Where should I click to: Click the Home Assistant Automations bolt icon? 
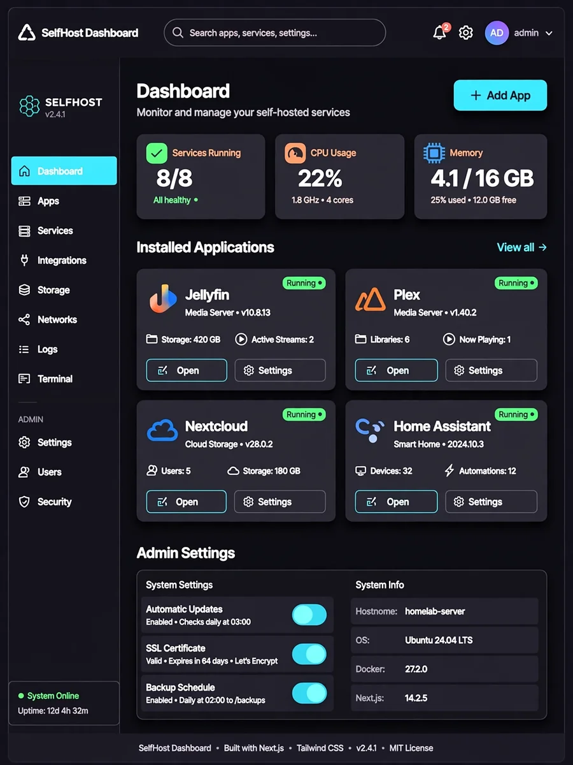(x=449, y=470)
